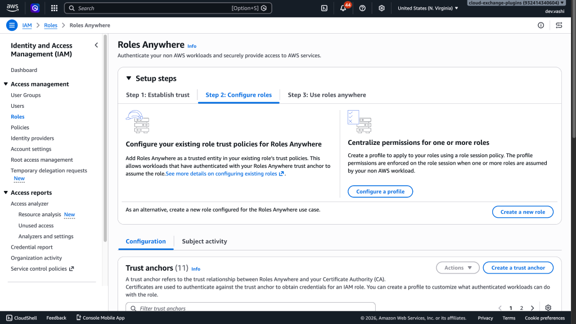576x324 pixels.
Task: Open the cloud-exchange-plugins account dropdown
Action: pos(516,3)
